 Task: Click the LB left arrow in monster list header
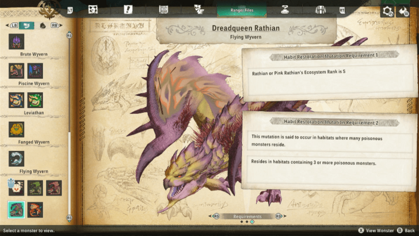click(10, 25)
